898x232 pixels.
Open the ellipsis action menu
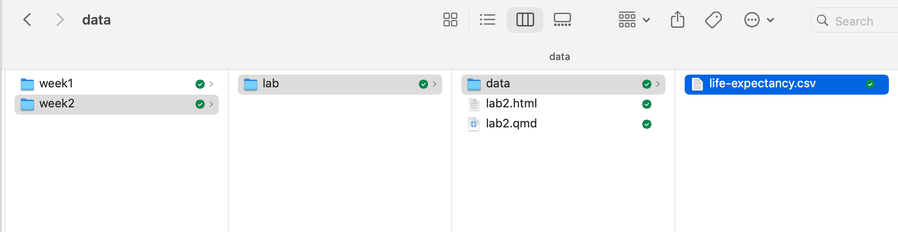pyautogui.click(x=759, y=20)
